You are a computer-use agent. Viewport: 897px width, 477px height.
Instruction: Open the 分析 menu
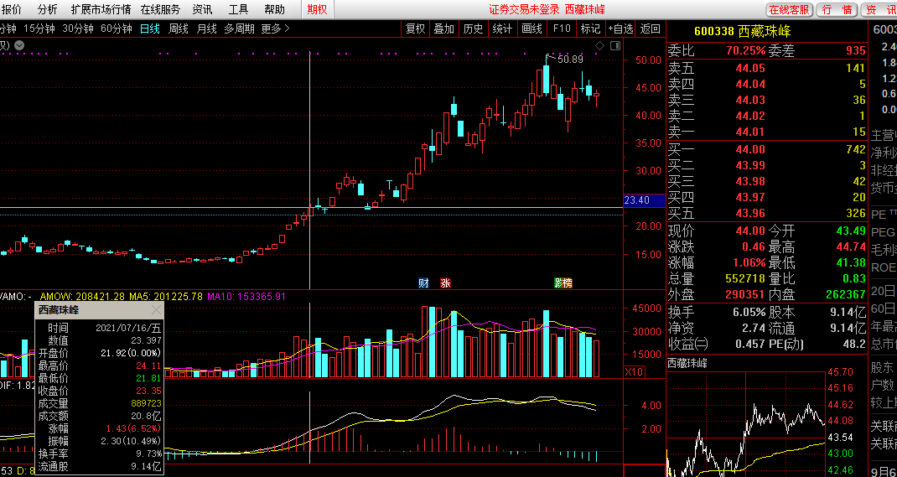47,9
